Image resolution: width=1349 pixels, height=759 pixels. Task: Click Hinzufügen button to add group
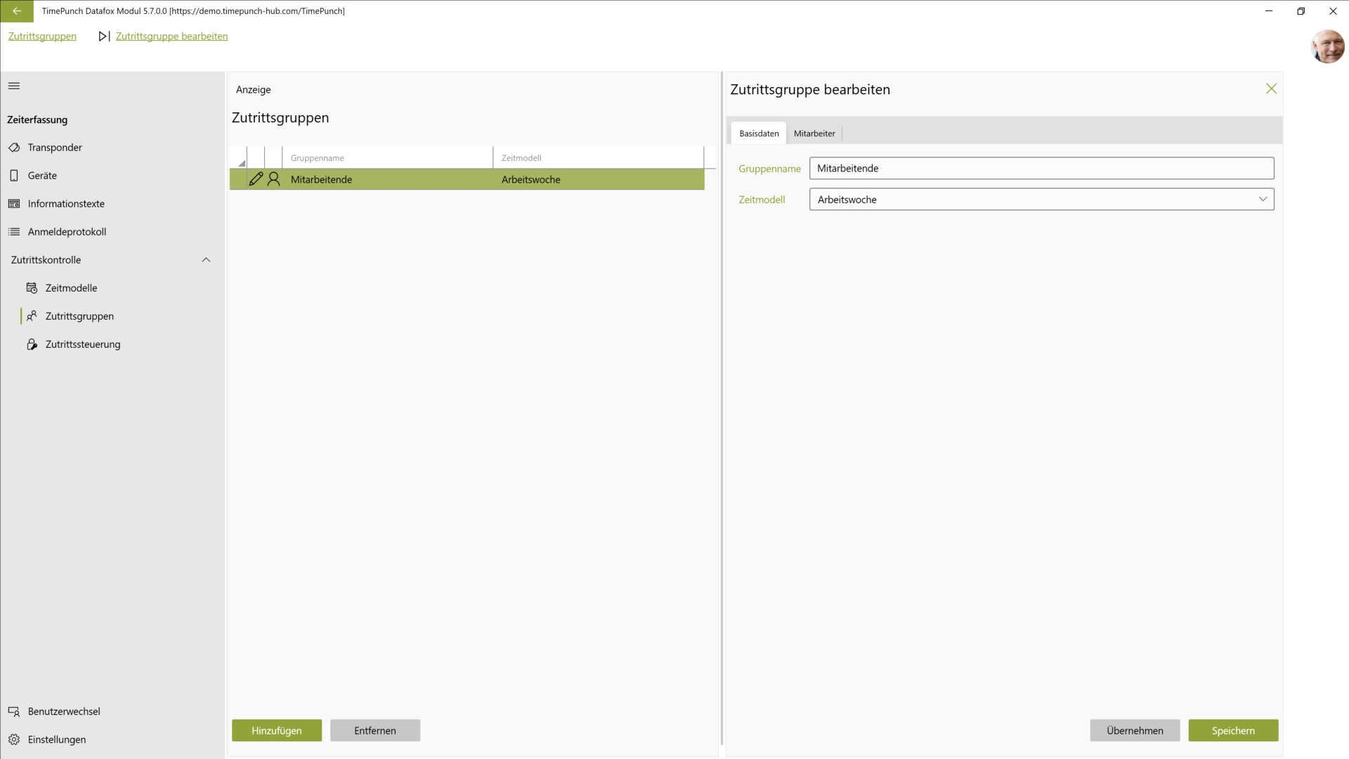[276, 730]
